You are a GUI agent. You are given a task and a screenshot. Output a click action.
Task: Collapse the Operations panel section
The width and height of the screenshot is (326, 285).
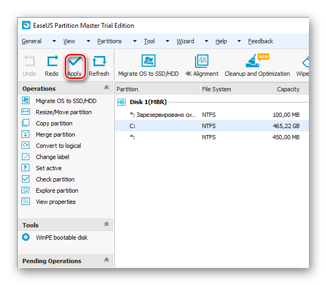point(106,88)
